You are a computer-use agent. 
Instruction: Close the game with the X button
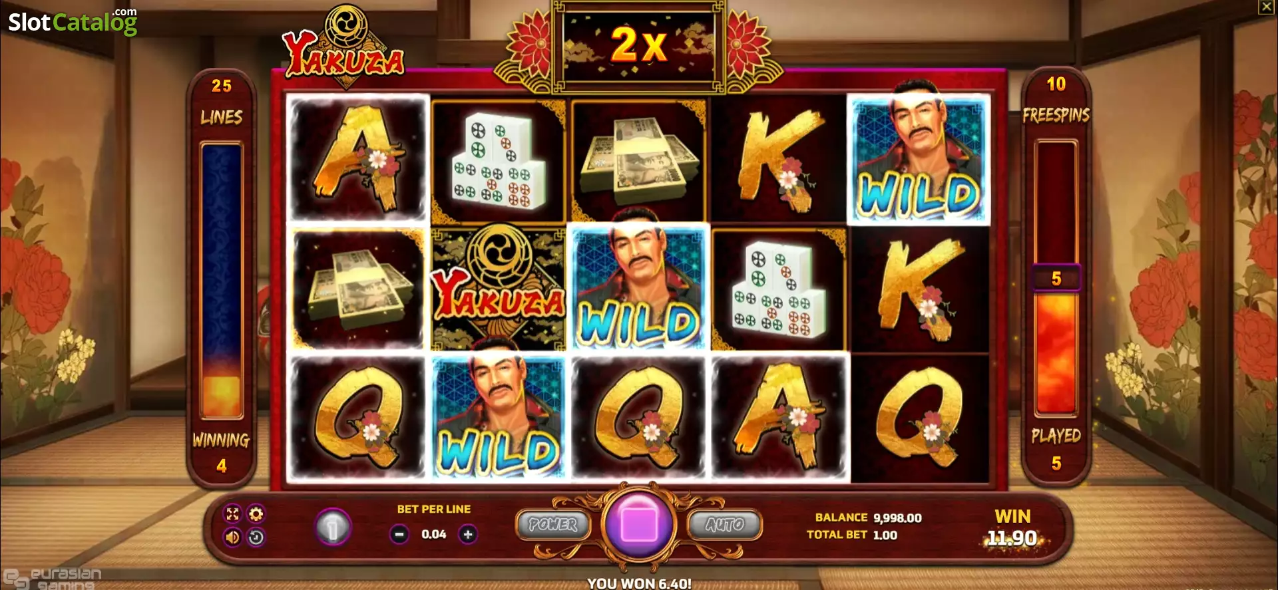[1266, 7]
